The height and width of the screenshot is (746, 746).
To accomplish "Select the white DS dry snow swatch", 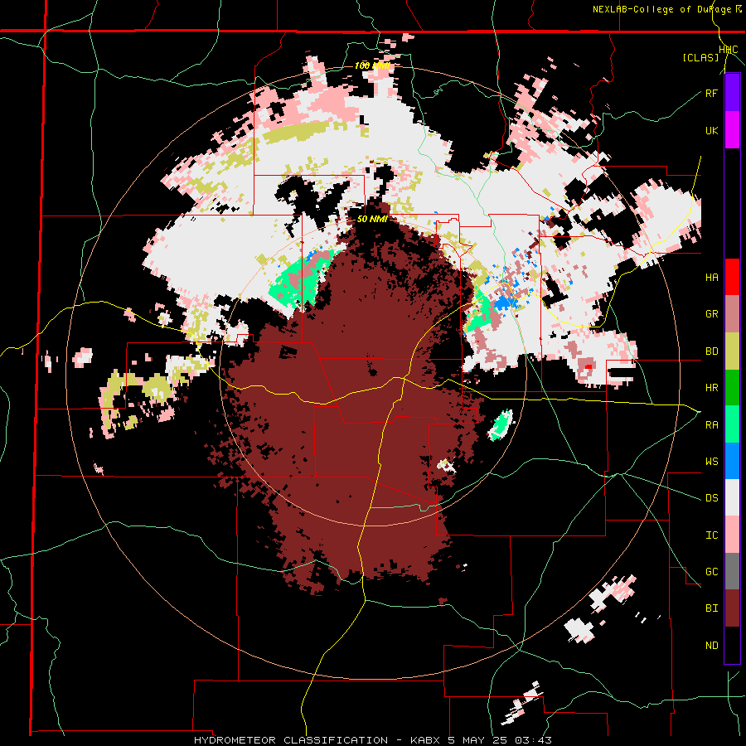I will pos(732,497).
